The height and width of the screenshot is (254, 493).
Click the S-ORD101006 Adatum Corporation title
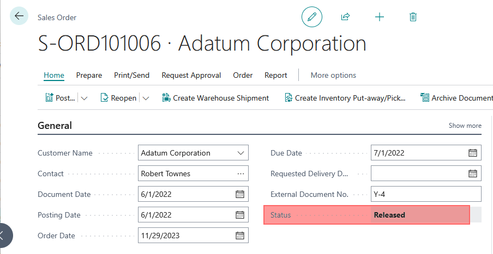click(202, 44)
